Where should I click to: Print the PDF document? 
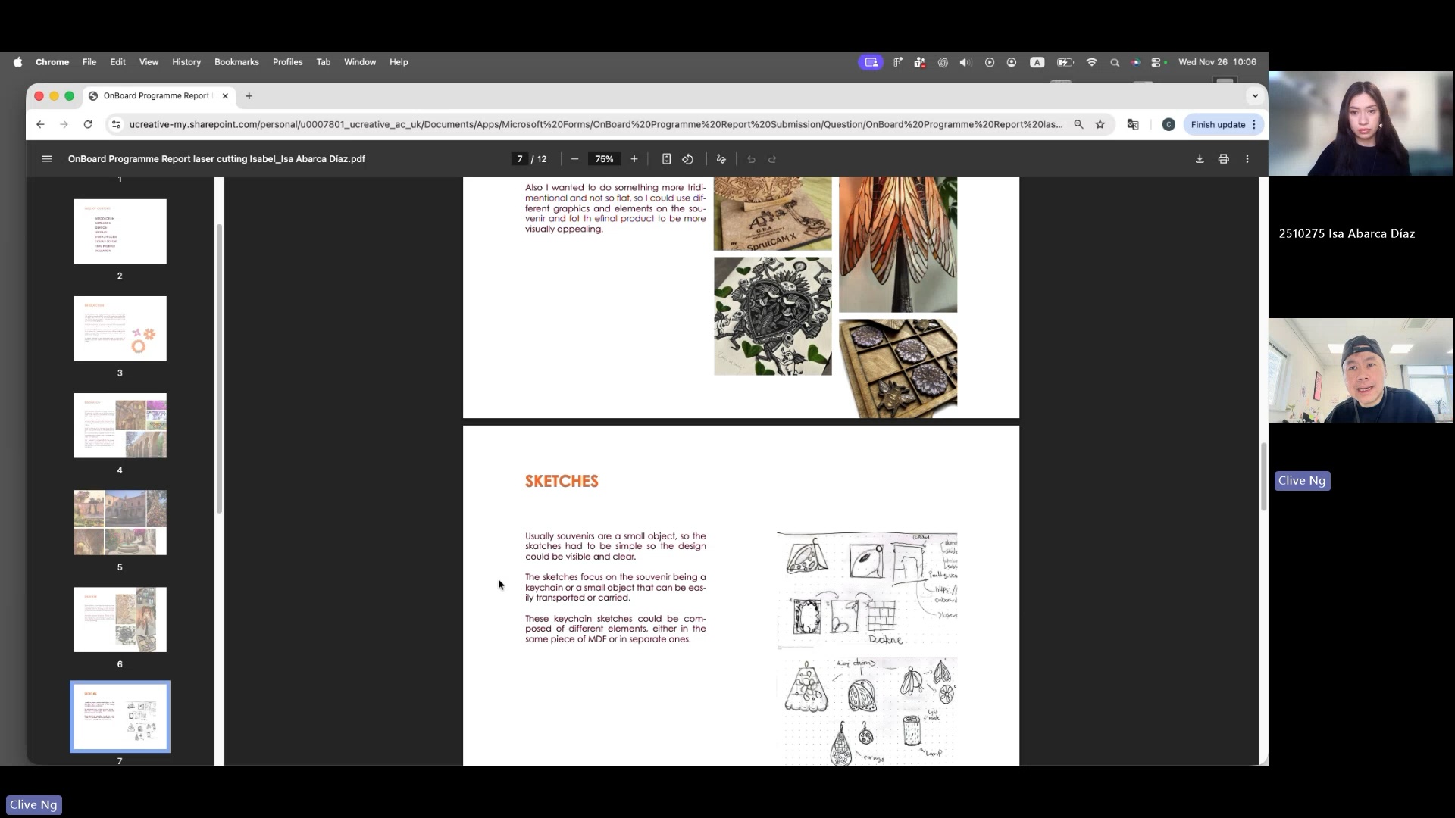click(x=1223, y=159)
